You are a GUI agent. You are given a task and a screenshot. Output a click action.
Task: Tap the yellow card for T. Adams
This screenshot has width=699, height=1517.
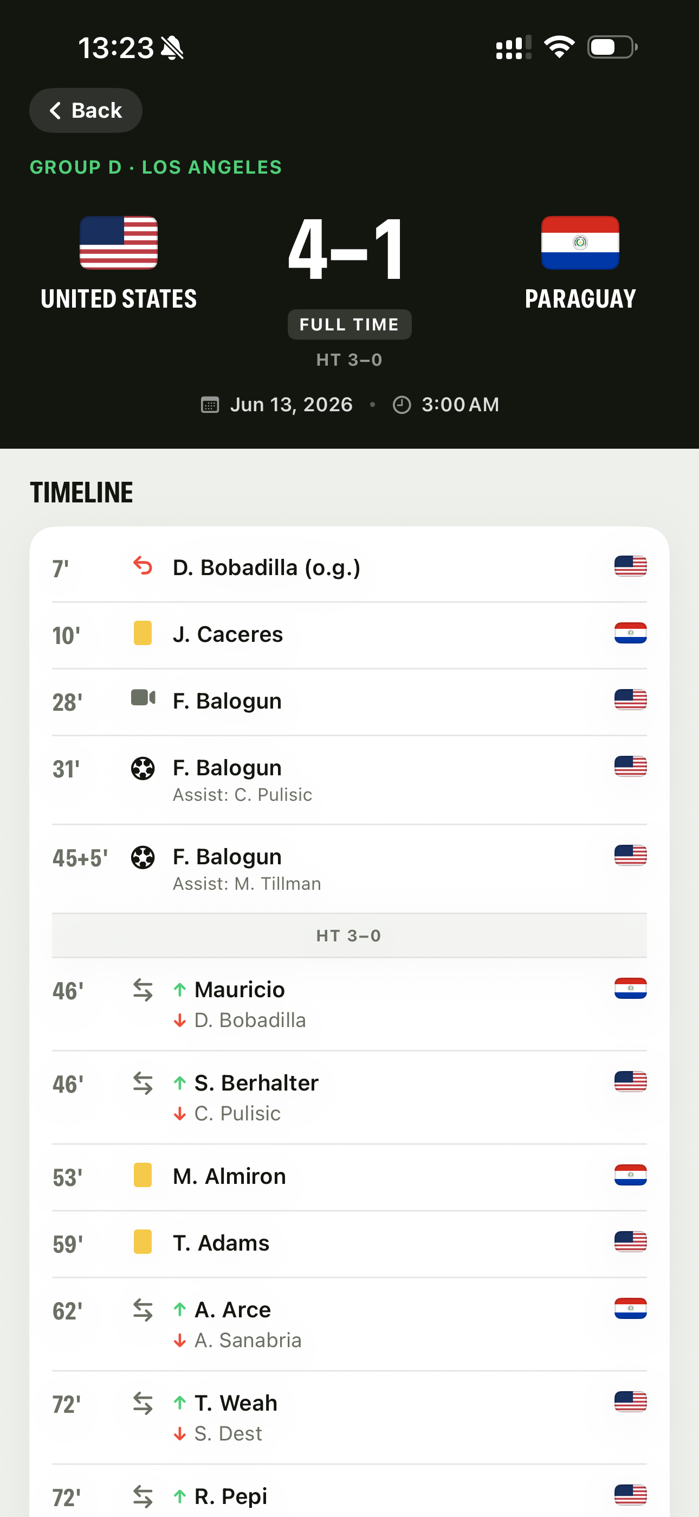(x=143, y=1241)
